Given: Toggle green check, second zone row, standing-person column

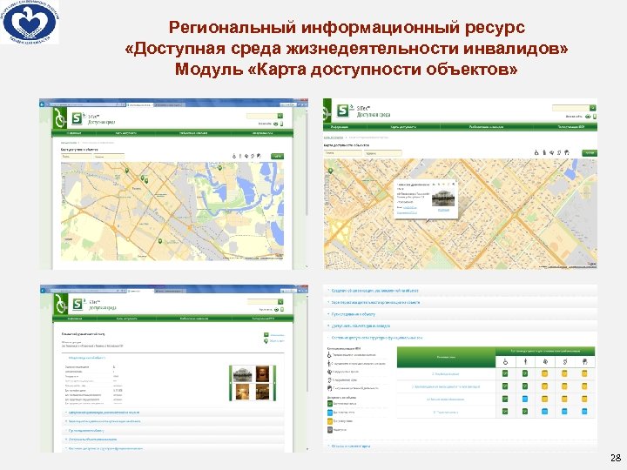Looking at the screenshot, I should pyautogui.click(x=525, y=386).
